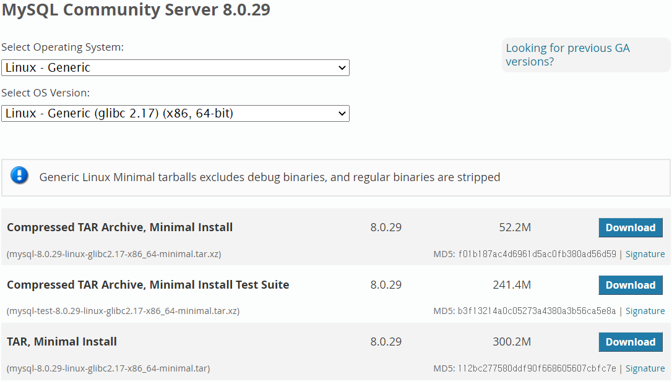Click the 'Select OS Version:' label
This screenshot has width=672, height=382.
(x=45, y=93)
